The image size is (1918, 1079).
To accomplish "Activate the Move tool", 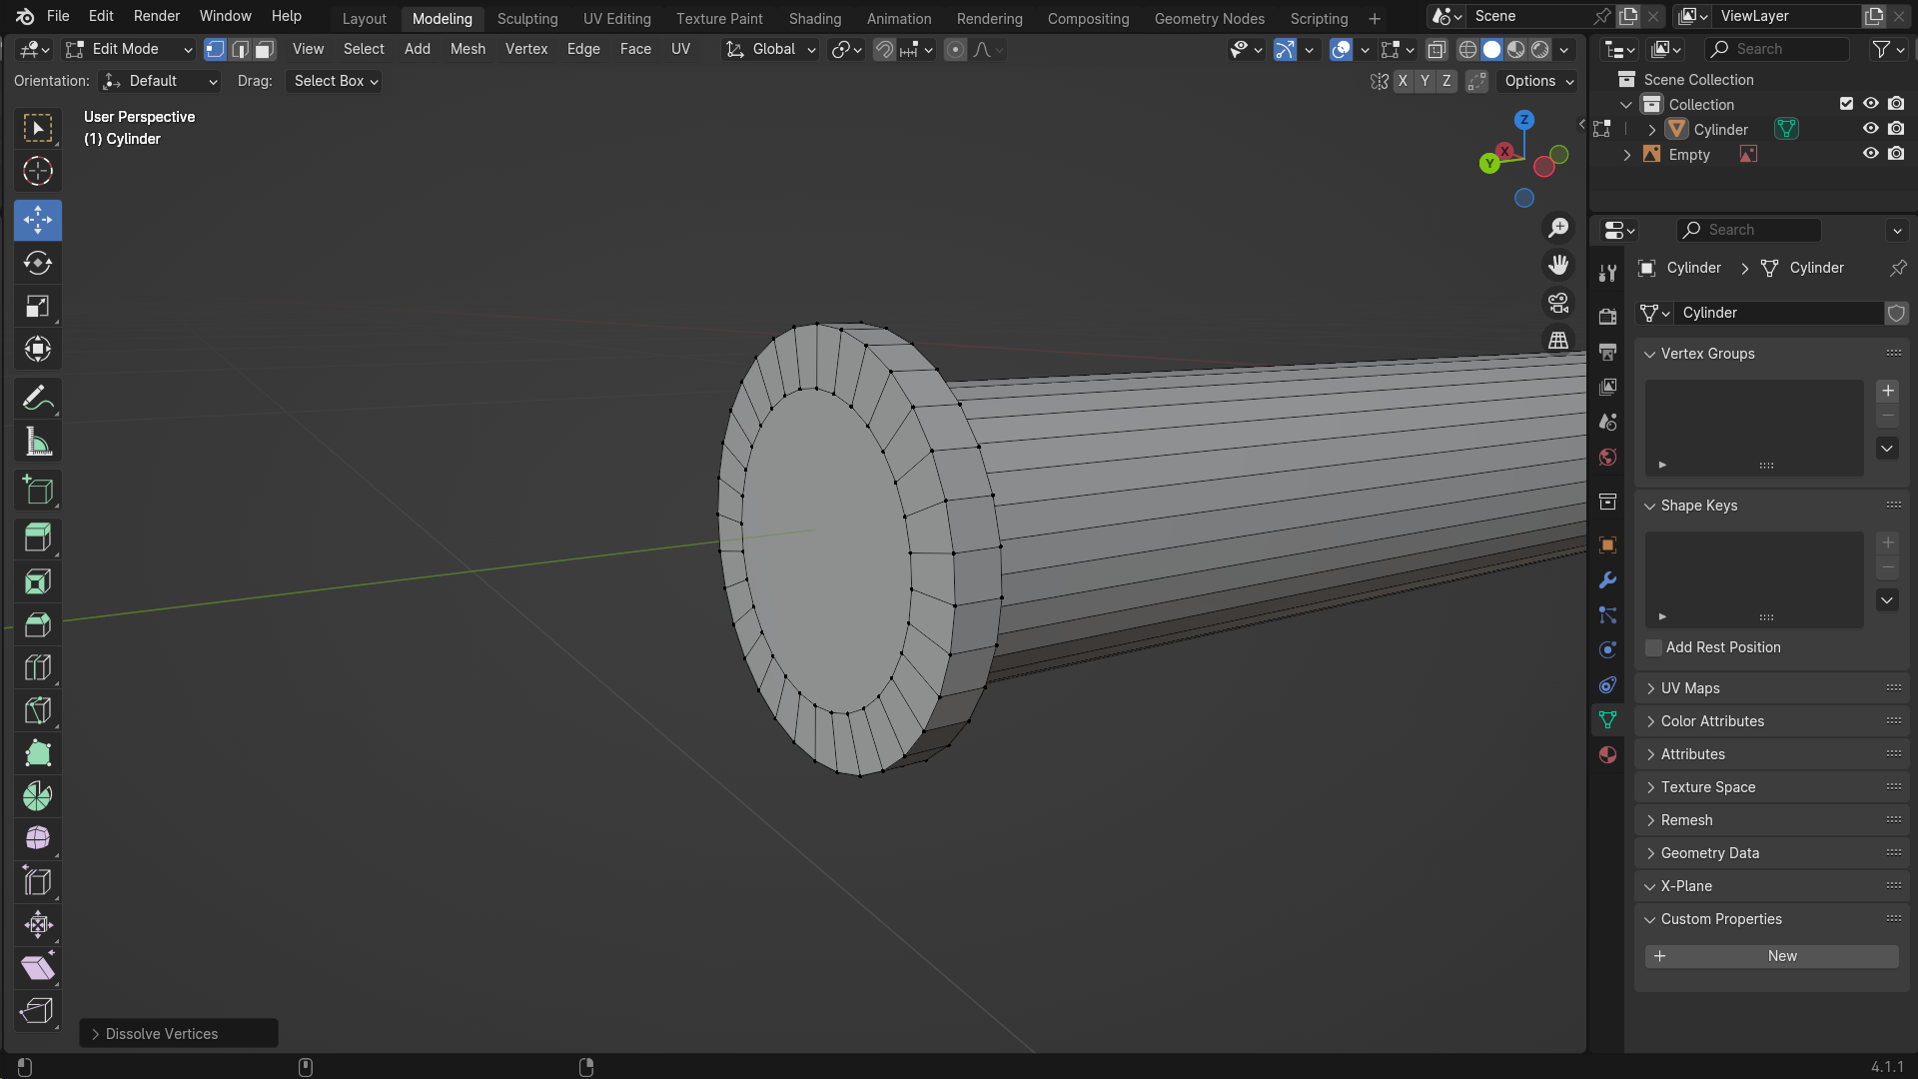I will pos(38,220).
